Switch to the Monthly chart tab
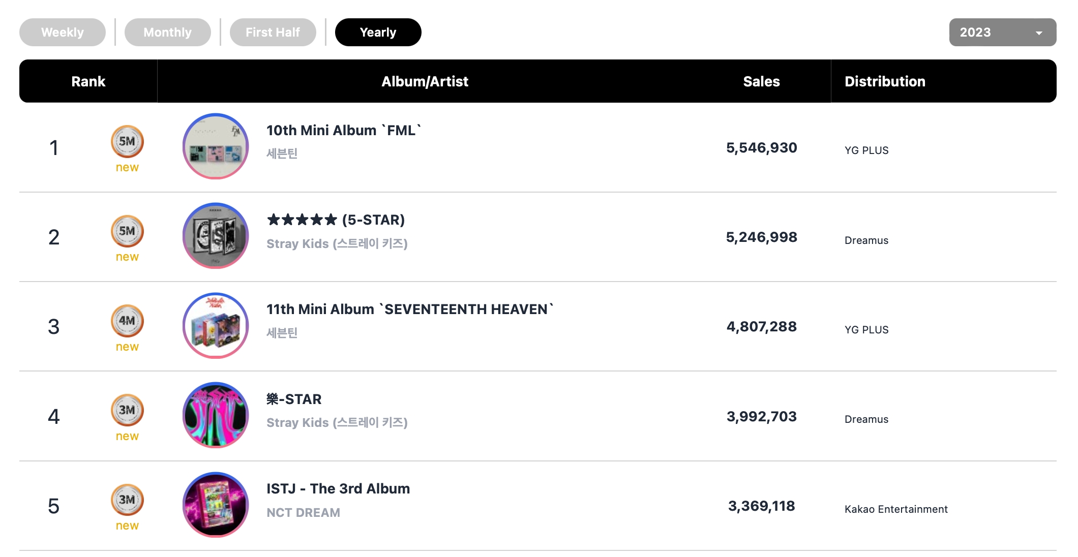This screenshot has width=1078, height=557. pos(168,32)
